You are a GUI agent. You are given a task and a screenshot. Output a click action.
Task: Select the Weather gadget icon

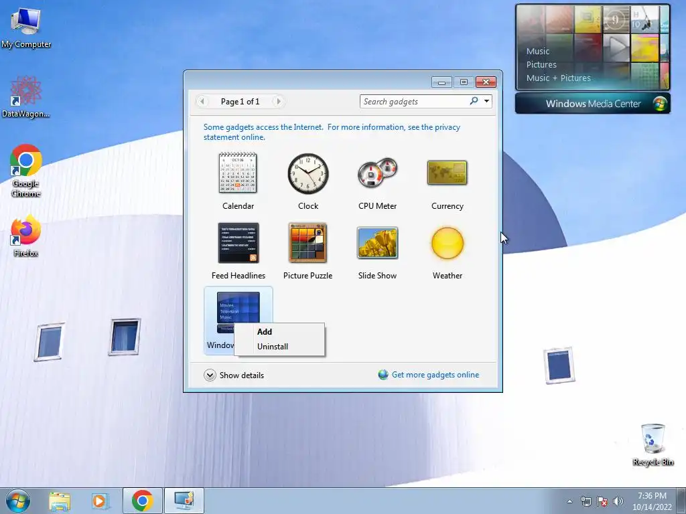point(447,243)
